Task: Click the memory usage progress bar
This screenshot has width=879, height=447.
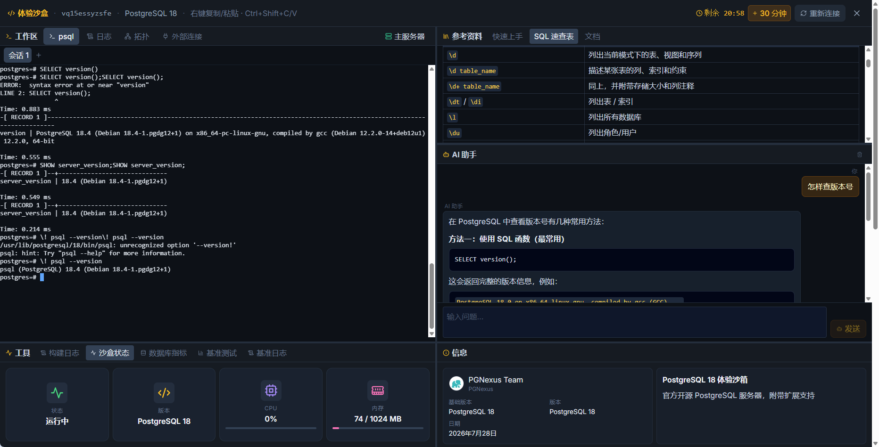Action: (x=378, y=428)
